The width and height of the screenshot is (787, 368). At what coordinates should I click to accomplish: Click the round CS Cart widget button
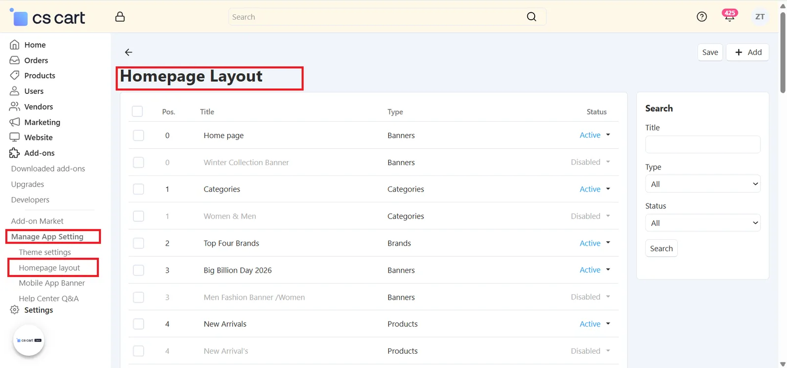29,340
